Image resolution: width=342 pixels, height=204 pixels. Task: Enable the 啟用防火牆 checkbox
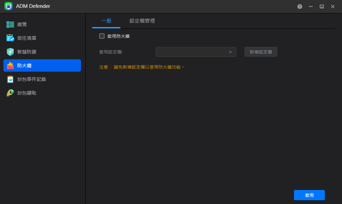[x=102, y=36]
